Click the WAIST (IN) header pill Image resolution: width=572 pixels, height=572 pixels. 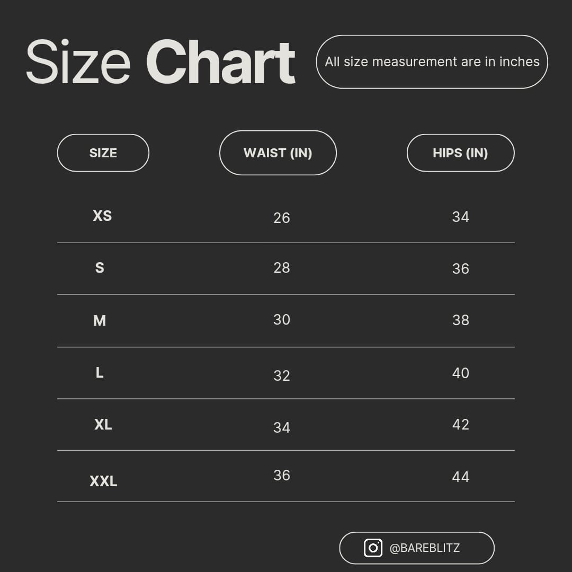pos(278,153)
